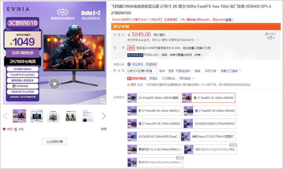
Task: Play the product video
Action: [x=55, y=84]
